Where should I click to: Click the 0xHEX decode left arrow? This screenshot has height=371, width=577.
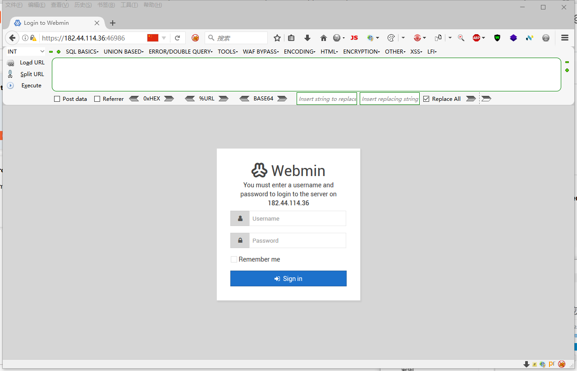click(134, 99)
